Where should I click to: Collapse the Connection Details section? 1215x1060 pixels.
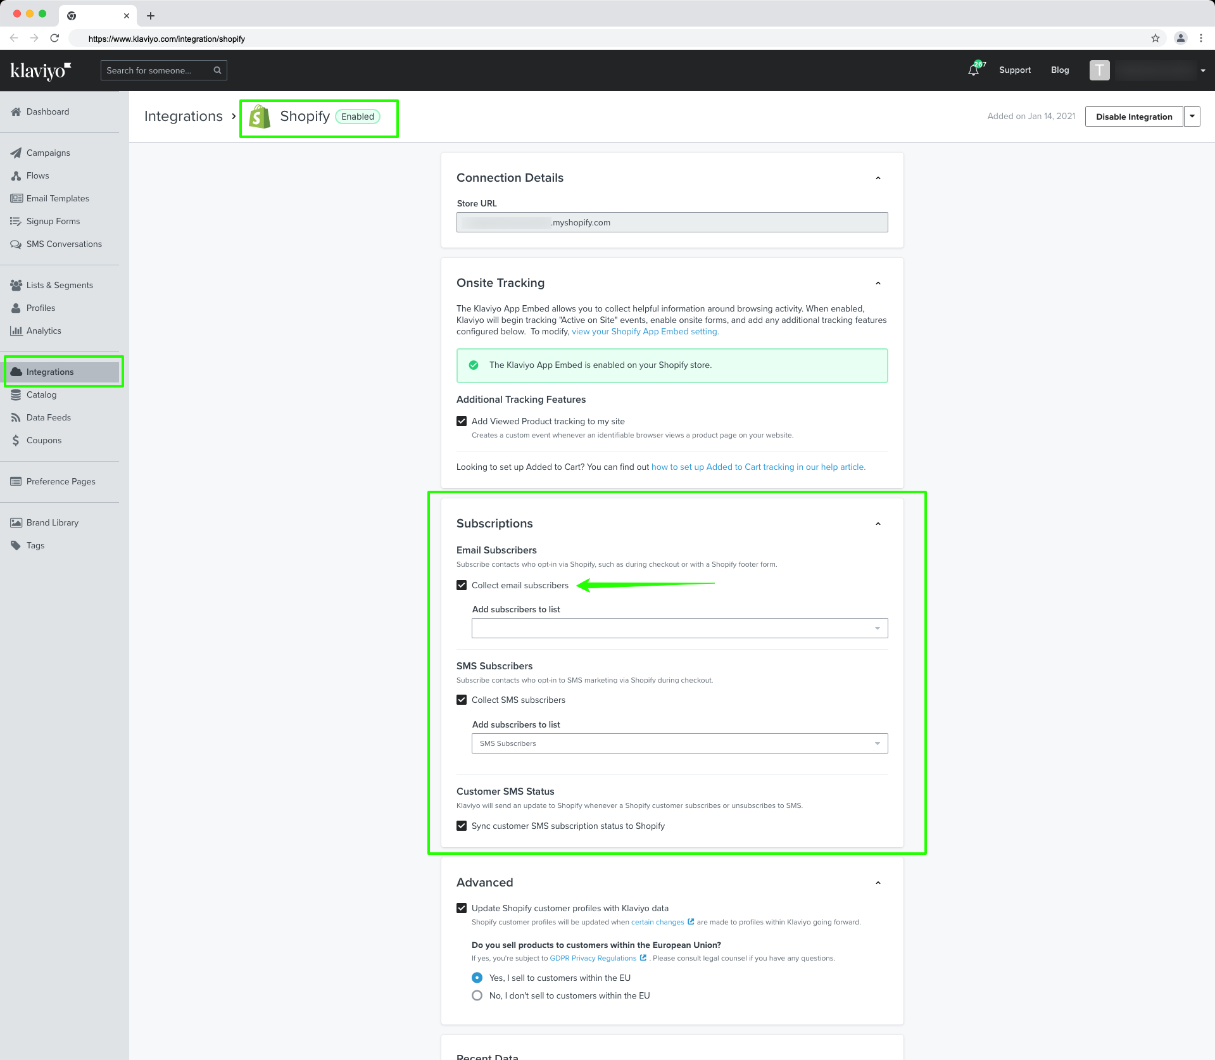(x=878, y=178)
